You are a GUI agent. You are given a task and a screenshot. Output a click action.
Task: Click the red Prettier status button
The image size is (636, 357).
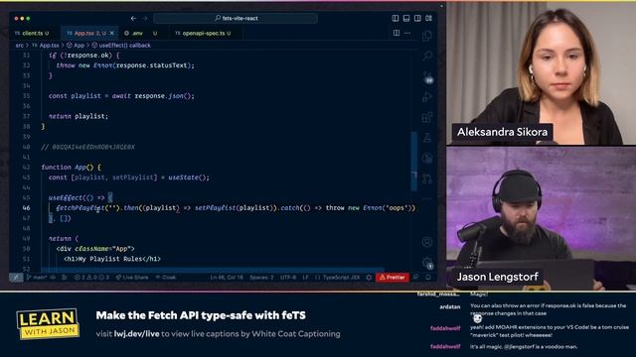tap(393, 278)
